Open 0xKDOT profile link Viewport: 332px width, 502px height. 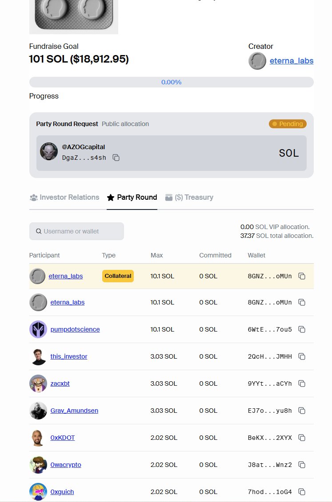(63, 438)
